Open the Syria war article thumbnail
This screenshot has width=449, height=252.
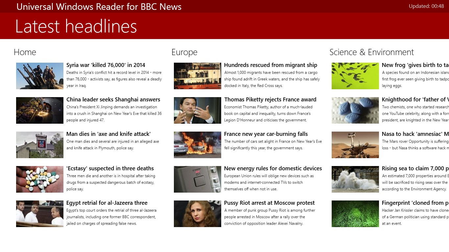[39, 76]
